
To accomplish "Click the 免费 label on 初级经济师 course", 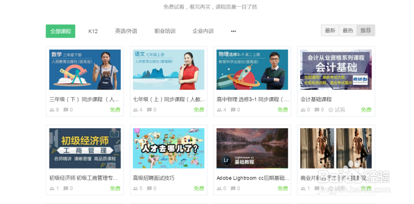I will (115, 188).
